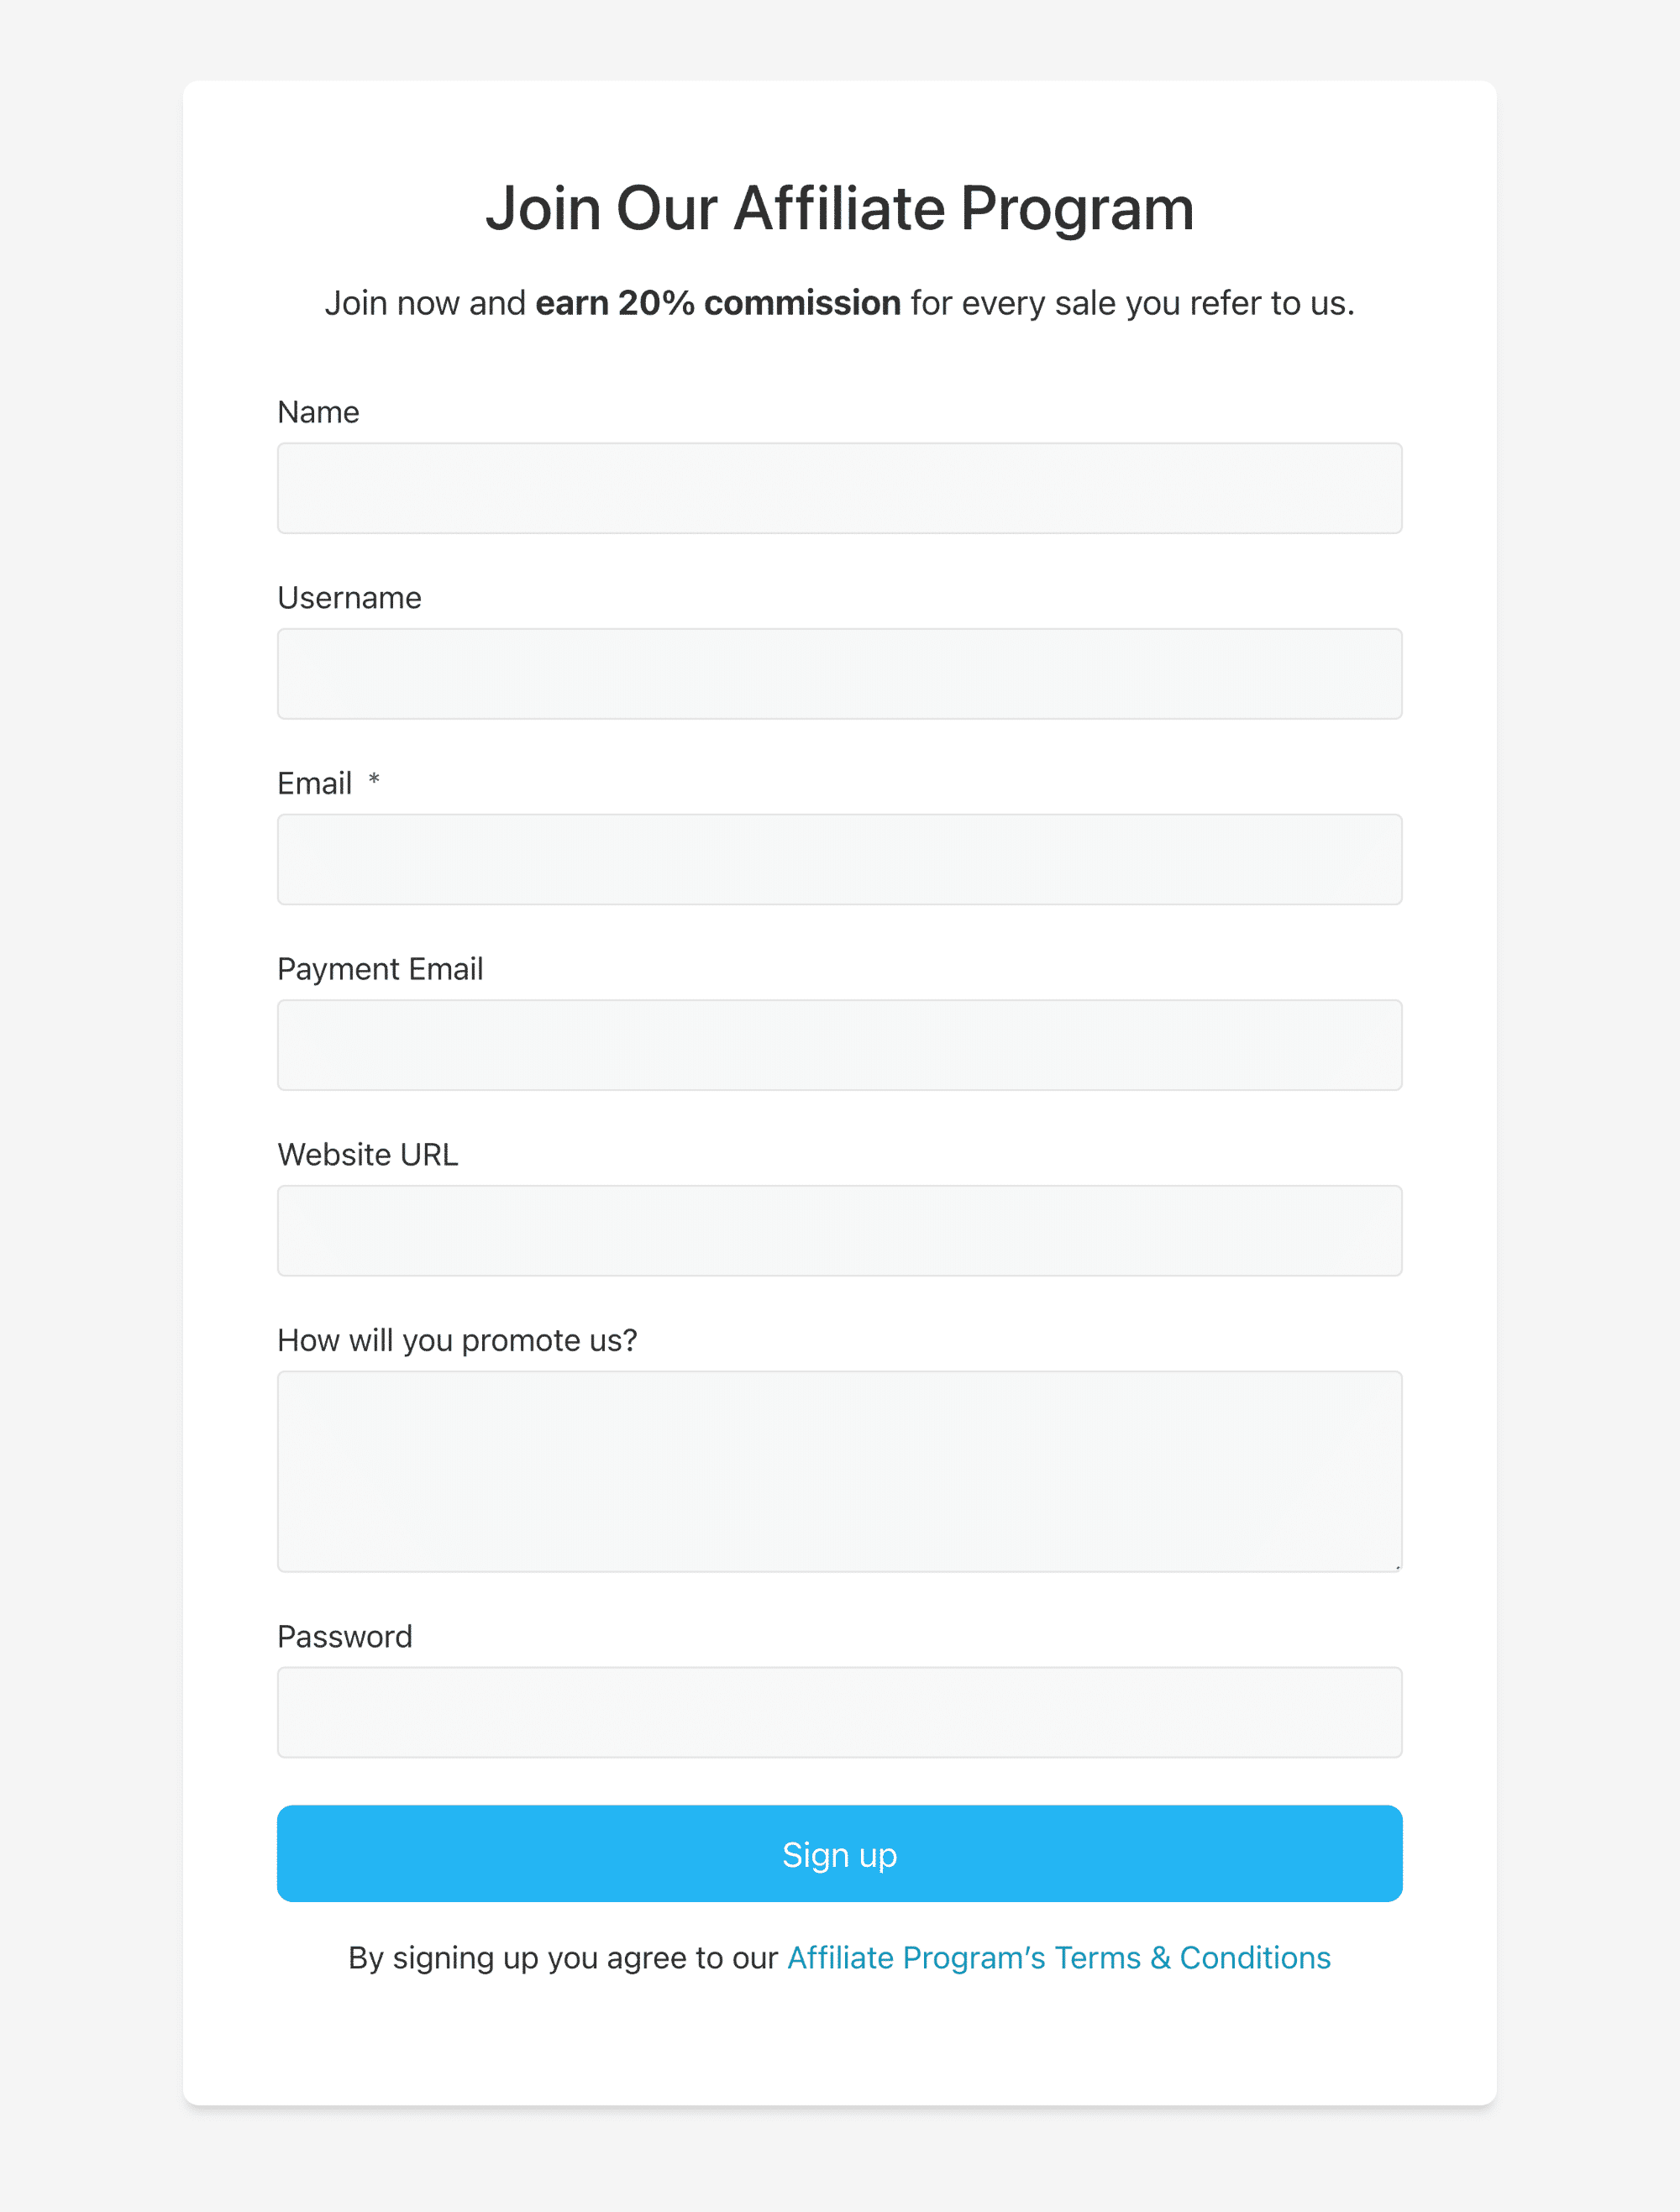Click the Name label text
Image resolution: width=1680 pixels, height=2212 pixels.
point(318,411)
